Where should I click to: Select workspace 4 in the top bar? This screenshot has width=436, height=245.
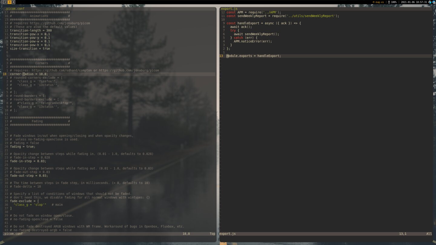(x=13, y=2)
